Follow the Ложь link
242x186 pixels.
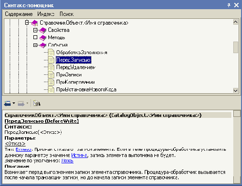(67, 161)
